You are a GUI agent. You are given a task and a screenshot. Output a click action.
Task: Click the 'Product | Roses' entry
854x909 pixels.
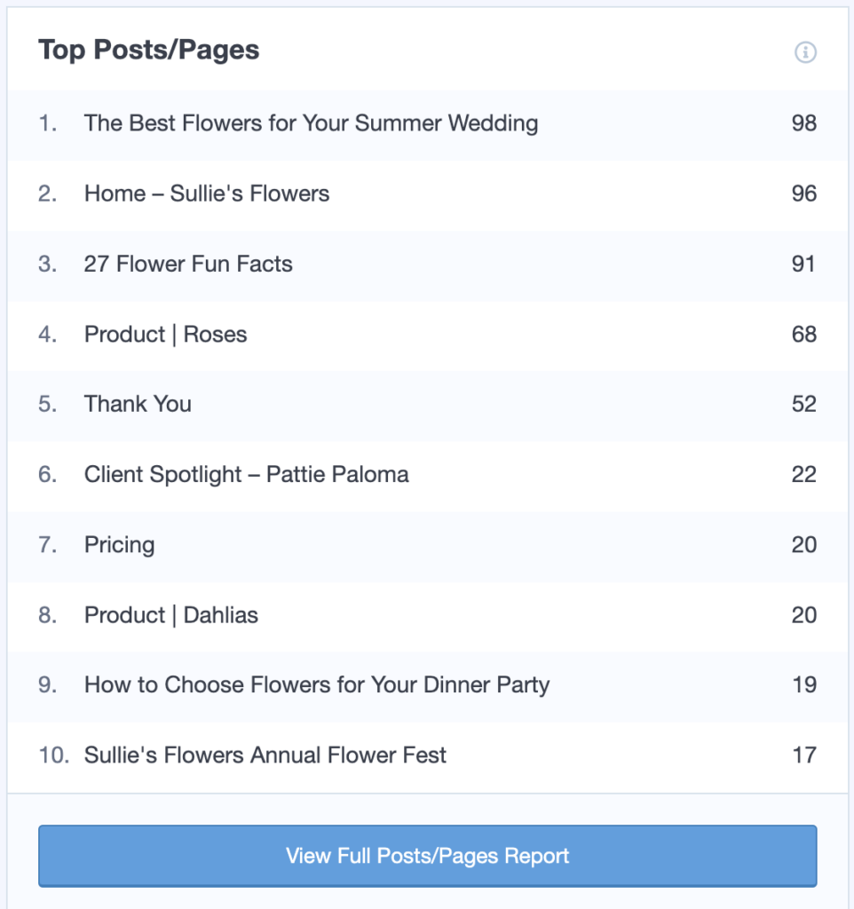point(165,334)
